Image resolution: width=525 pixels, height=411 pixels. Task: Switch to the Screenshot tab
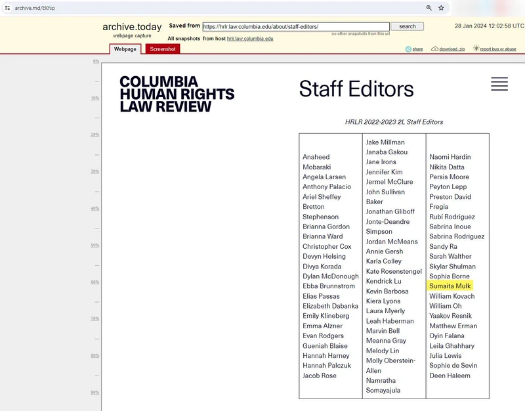[x=161, y=49]
